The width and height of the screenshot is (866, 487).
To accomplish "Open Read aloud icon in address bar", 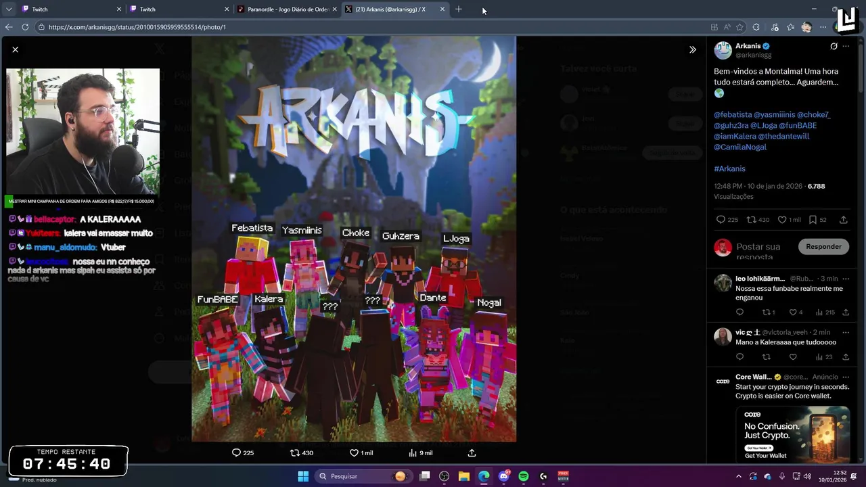I will coord(727,27).
